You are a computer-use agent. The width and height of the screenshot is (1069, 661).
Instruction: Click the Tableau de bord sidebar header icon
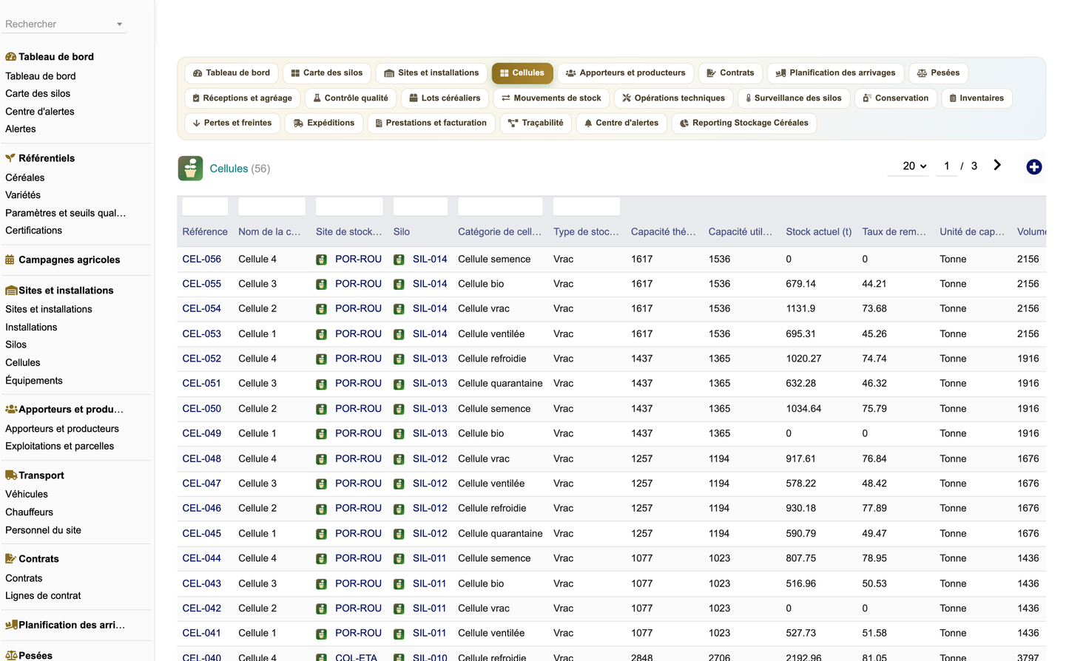click(10, 57)
